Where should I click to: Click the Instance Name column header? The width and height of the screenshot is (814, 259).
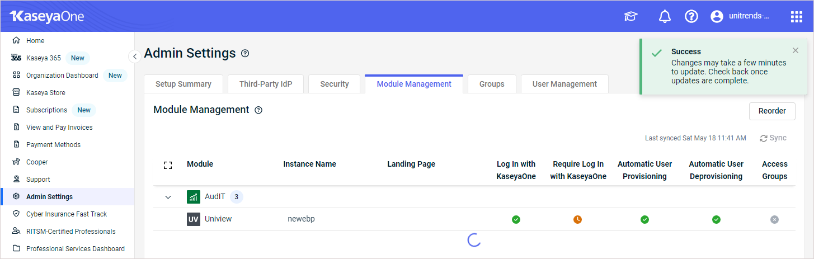point(309,164)
